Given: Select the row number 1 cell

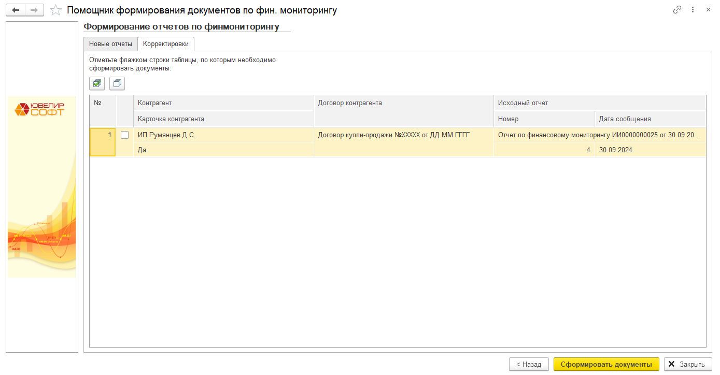Looking at the screenshot, I should pos(103,142).
